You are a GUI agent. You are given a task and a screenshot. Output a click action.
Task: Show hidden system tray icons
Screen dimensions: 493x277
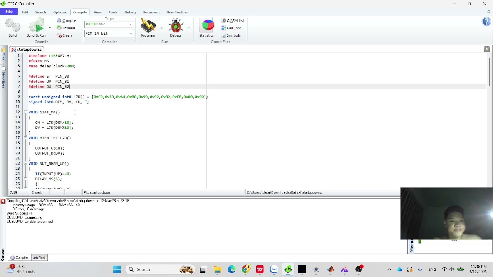[389, 270]
